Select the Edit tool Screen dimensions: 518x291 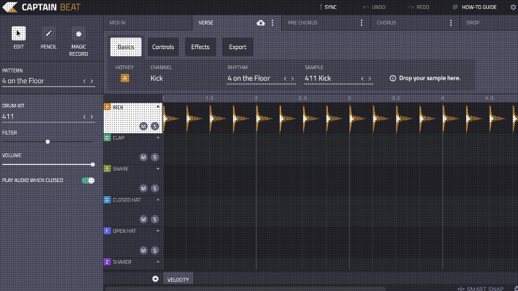click(19, 34)
